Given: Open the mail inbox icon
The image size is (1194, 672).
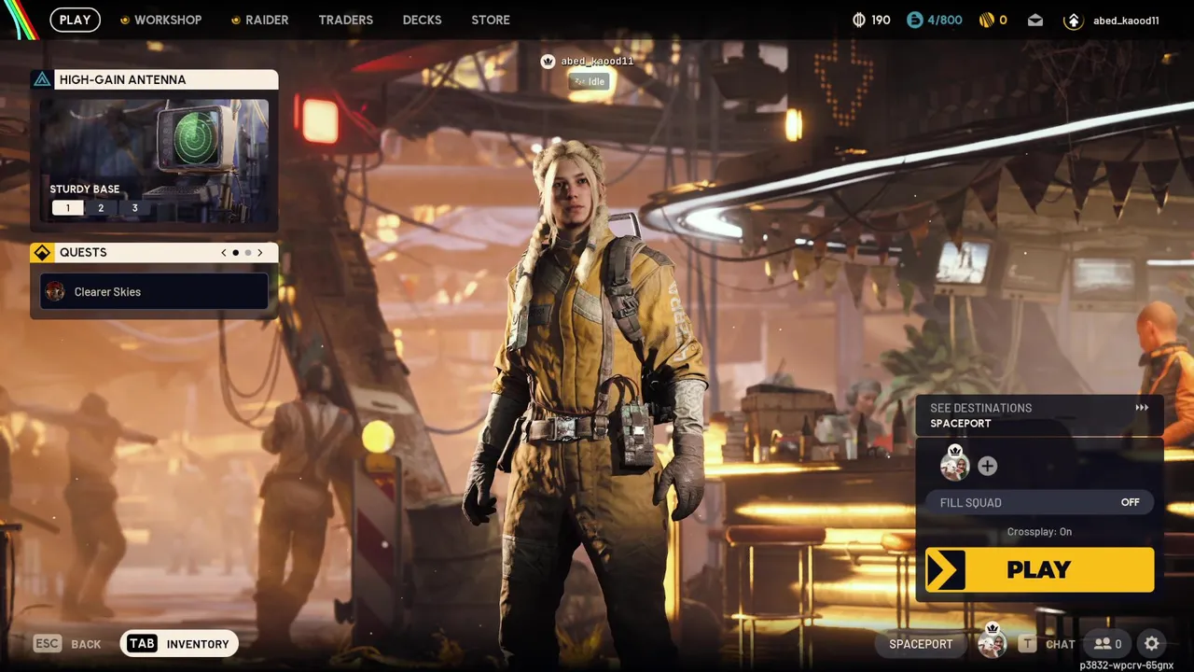Looking at the screenshot, I should pos(1035,20).
